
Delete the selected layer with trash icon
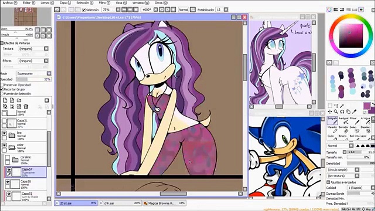click(26, 106)
